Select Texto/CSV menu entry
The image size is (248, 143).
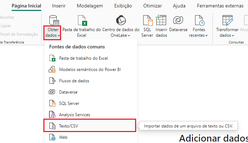click(x=90, y=126)
